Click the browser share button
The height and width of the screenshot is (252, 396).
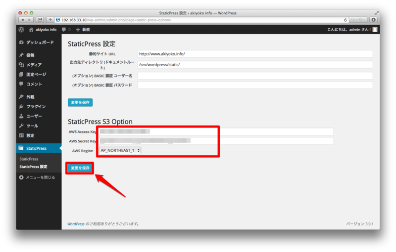40,20
